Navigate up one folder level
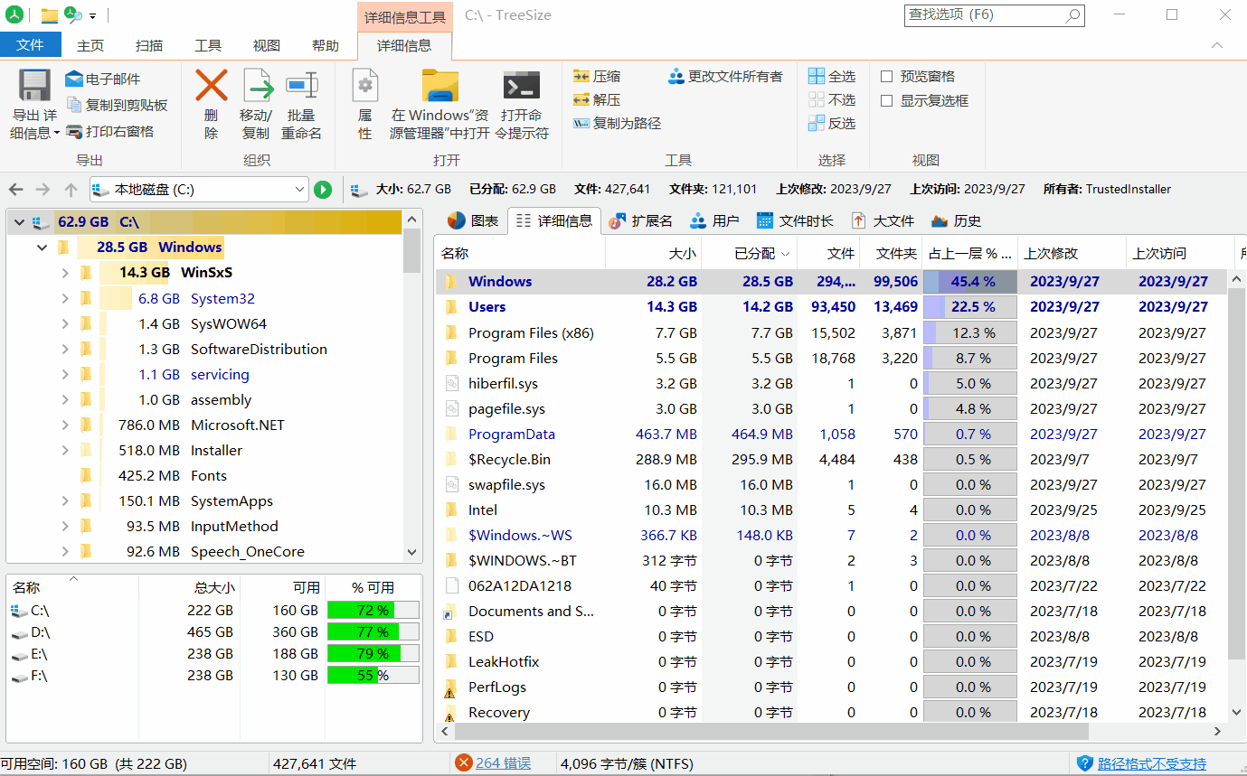The height and width of the screenshot is (776, 1247). tap(71, 190)
